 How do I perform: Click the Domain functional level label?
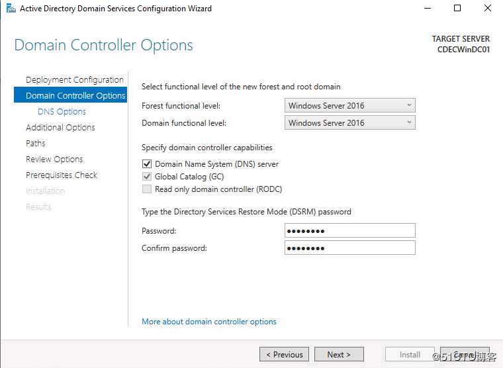(184, 123)
